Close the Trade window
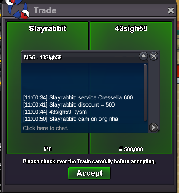The height and width of the screenshot is (193, 179). [171, 10]
